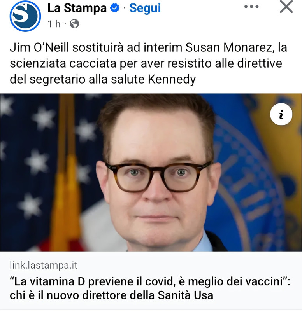The image size is (302, 311).
Task: Open La Stampa's profile picture logo
Action: pos(25,16)
